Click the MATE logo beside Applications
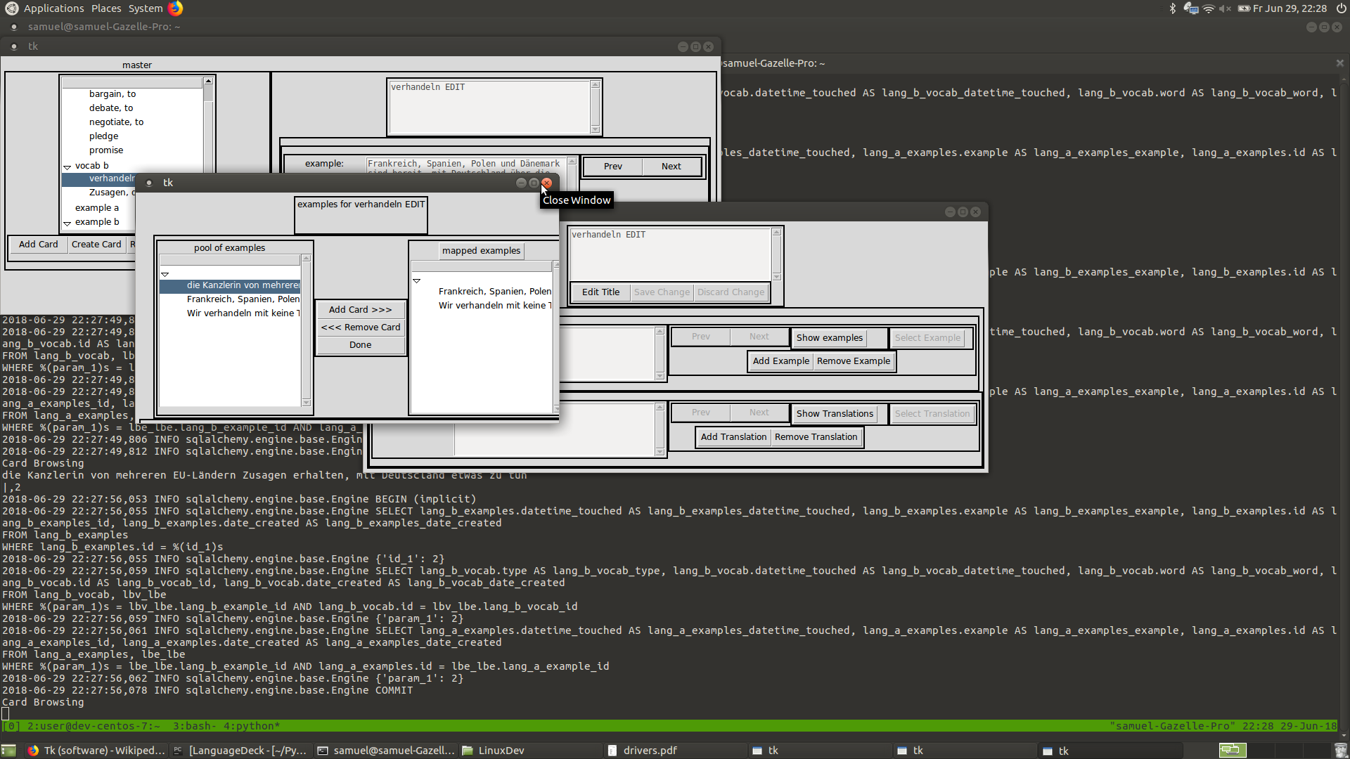Screen dimensions: 1350x759 [x=11, y=8]
